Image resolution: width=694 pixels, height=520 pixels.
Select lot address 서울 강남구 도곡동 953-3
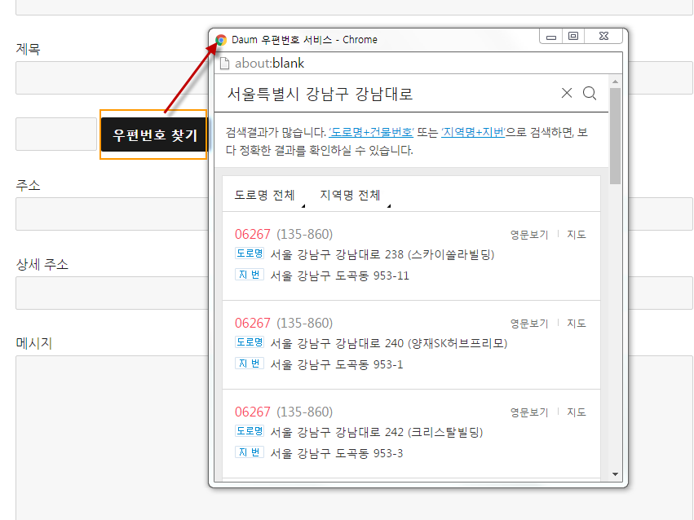click(336, 454)
